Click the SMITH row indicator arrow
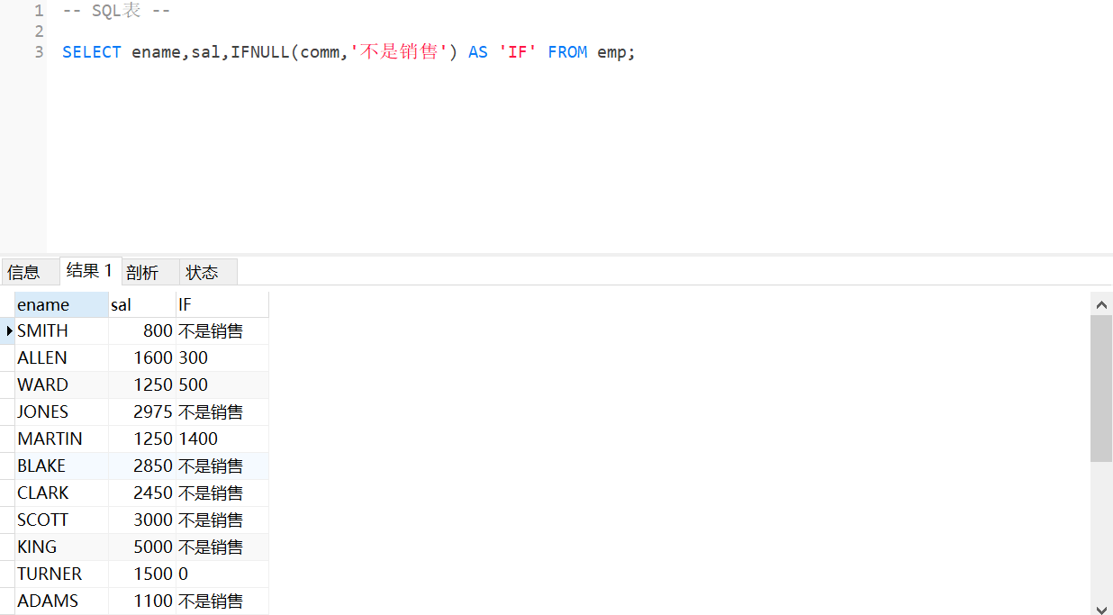Screen dimensions: 1113x615 [x=8, y=331]
